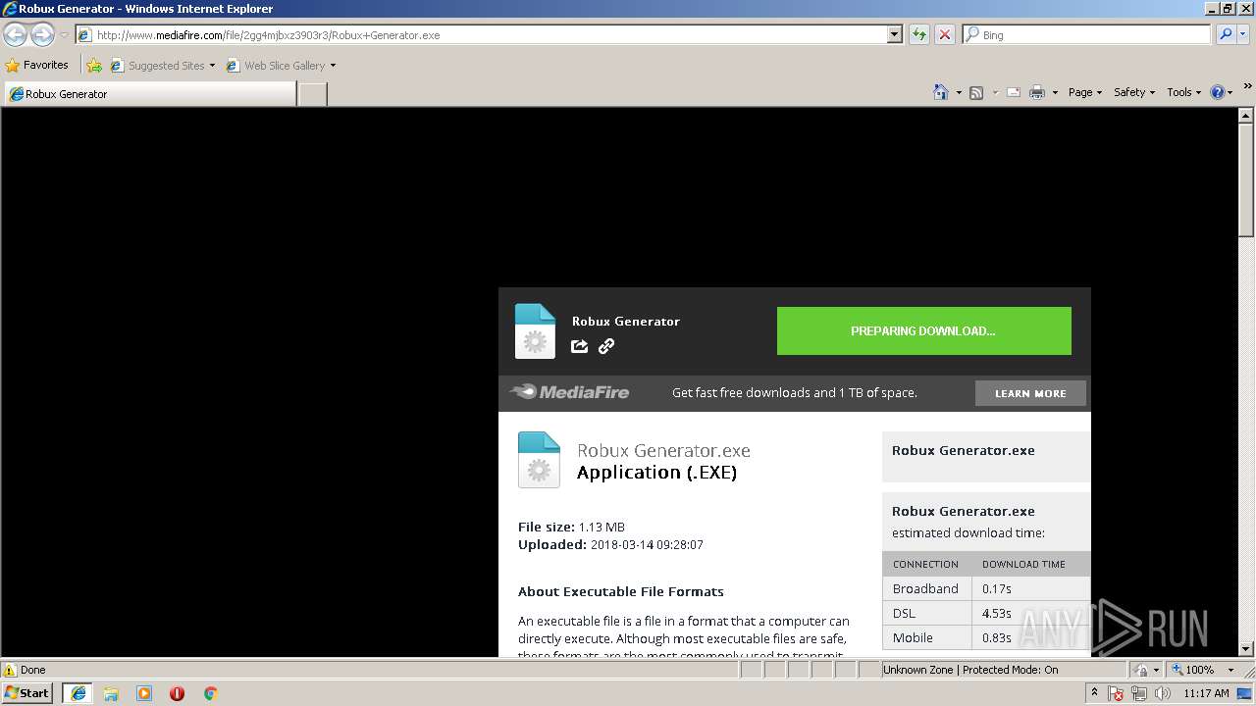Open the recent pages dropdown arrow
This screenshot has height=706, width=1256.
[64, 35]
